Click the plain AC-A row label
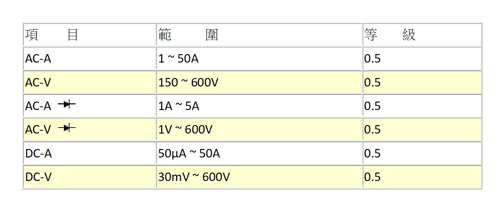This screenshot has width=502, height=207. [x=38, y=58]
